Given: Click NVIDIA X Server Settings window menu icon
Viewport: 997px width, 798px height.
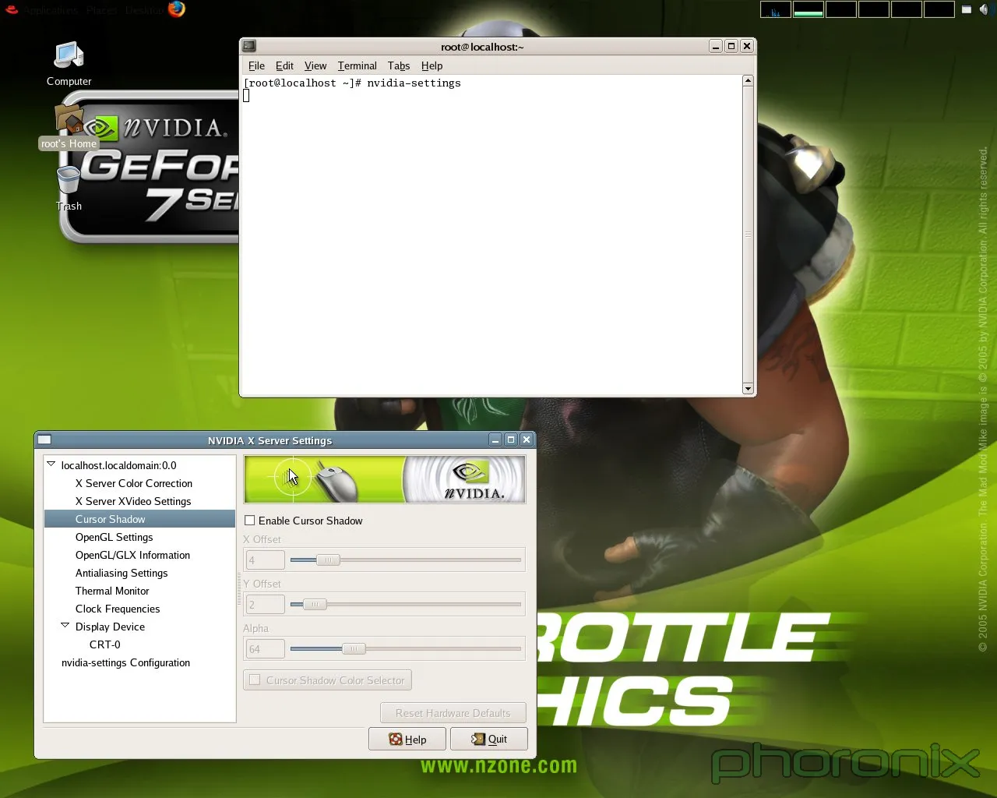Looking at the screenshot, I should point(44,440).
